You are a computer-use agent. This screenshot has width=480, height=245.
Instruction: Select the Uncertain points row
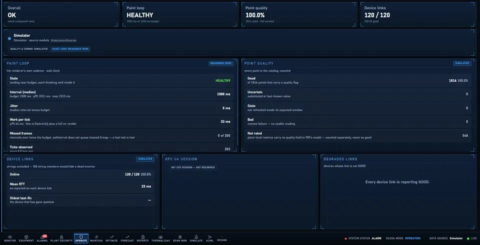[x=358, y=94]
